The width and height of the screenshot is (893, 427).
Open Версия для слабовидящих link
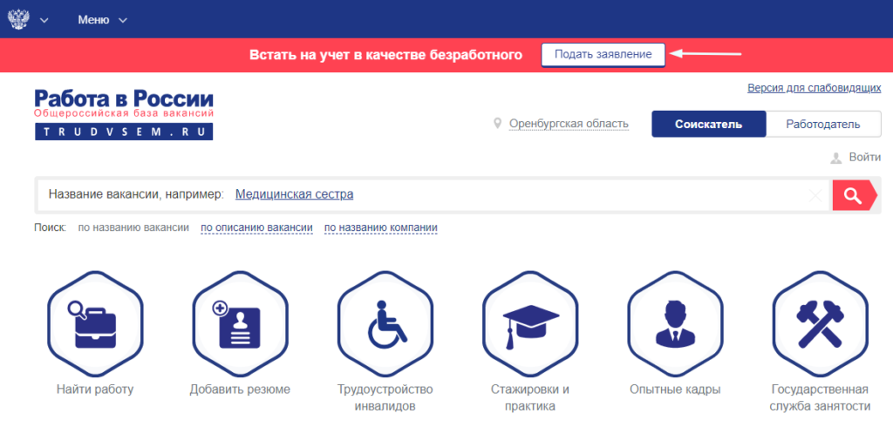click(814, 88)
